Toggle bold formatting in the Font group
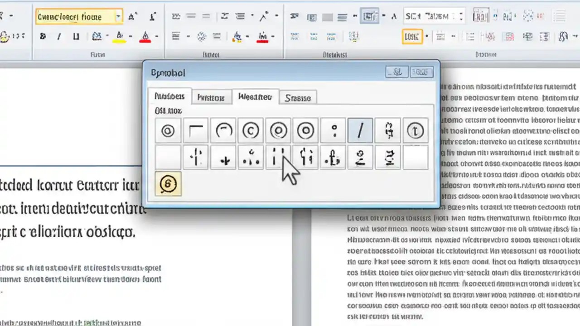 [x=43, y=36]
